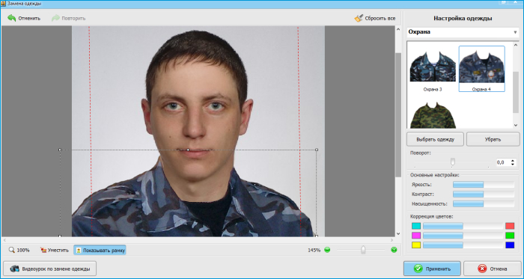Select the Охрана 3 uniform thumbnail

click(433, 69)
